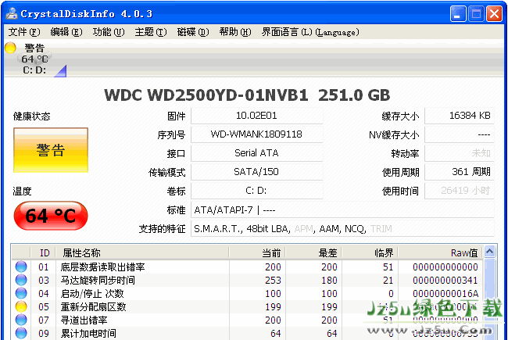Select row 马达旋转同步时间
Viewport: 508px width, 340px height.
pos(248,280)
